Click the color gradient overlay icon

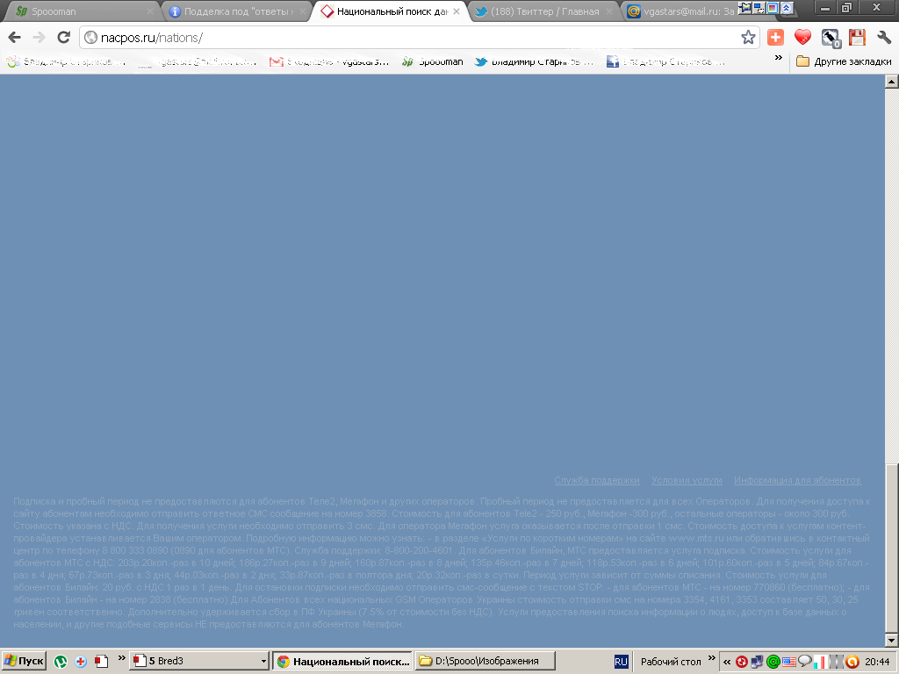tap(773, 7)
